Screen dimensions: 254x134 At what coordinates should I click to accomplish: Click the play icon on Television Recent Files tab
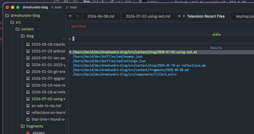tap(184, 16)
